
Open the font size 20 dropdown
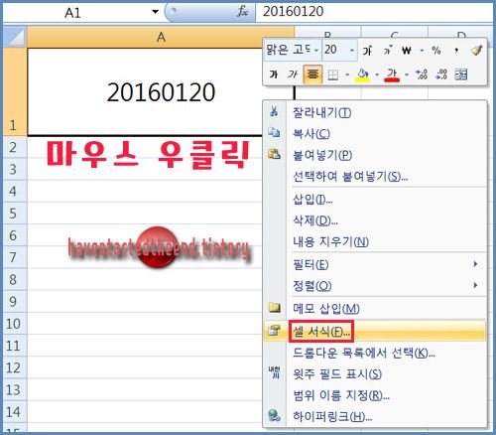click(x=352, y=51)
